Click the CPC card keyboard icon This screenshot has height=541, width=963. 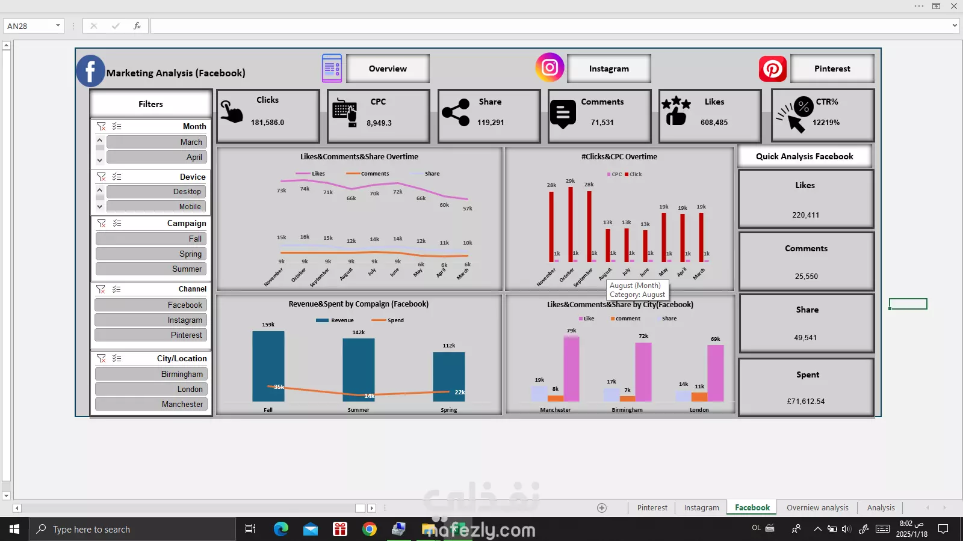tap(345, 112)
